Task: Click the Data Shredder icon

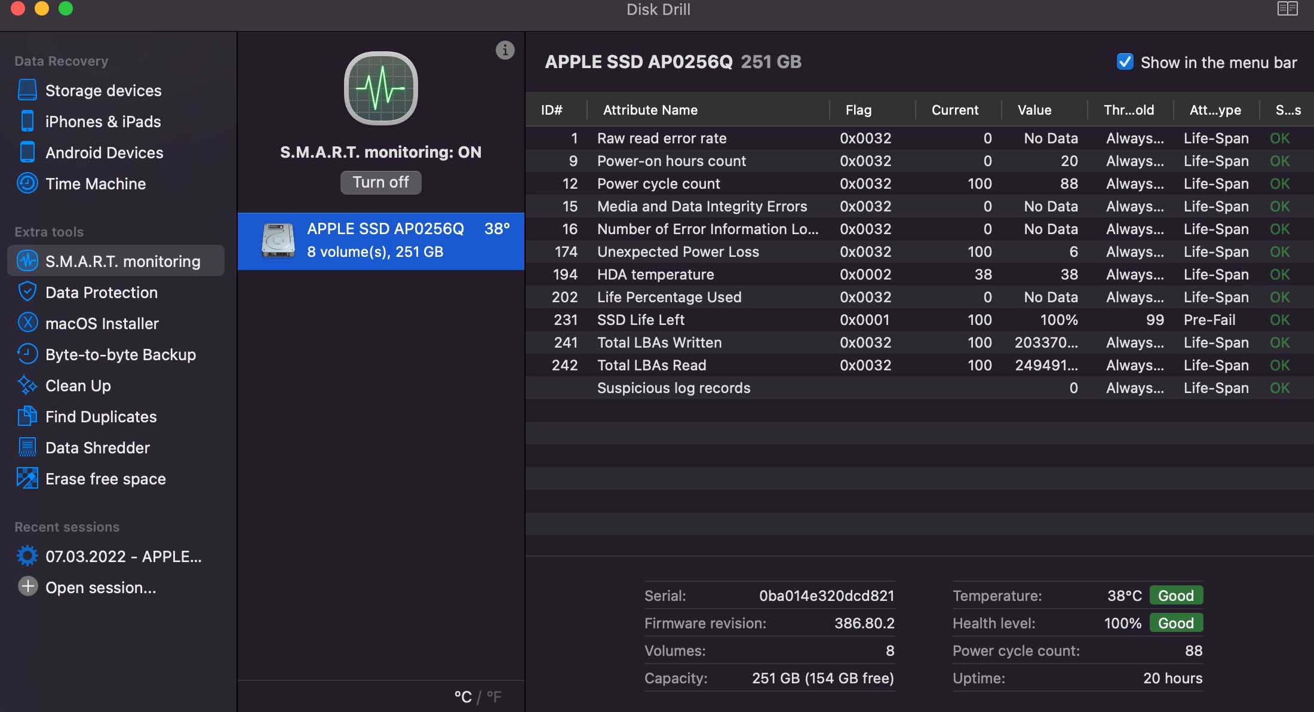Action: [26, 447]
